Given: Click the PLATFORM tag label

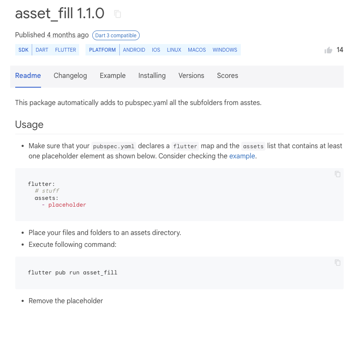Looking at the screenshot, I should point(102,50).
